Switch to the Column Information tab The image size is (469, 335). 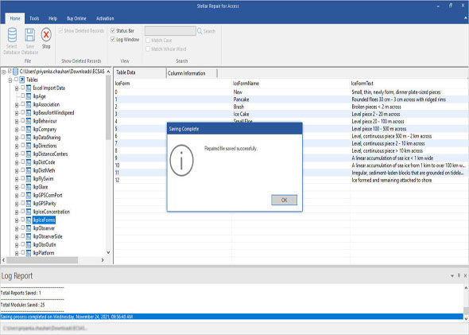point(187,73)
